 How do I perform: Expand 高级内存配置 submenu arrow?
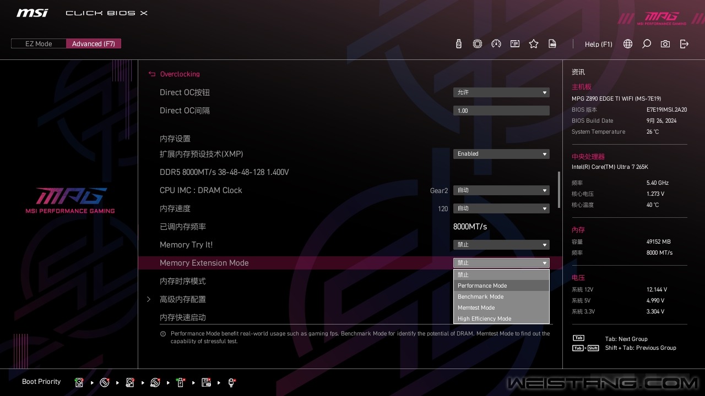(149, 299)
